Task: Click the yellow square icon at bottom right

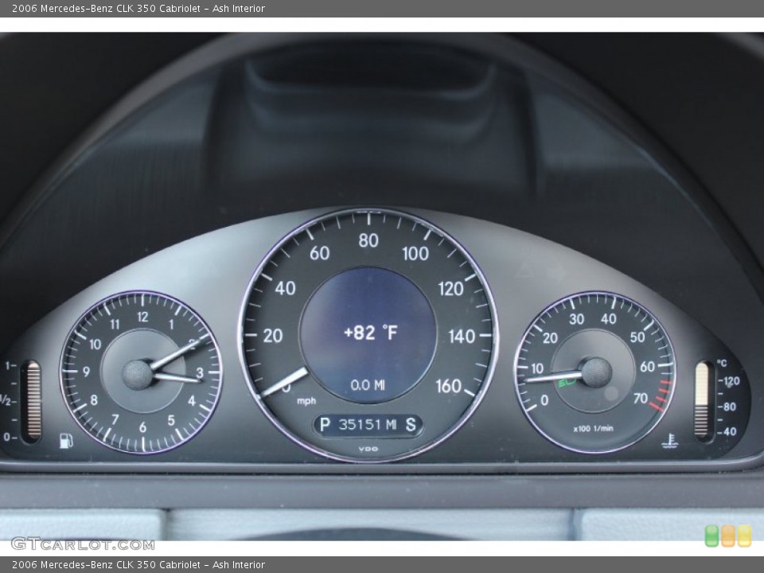Action: coord(744,536)
